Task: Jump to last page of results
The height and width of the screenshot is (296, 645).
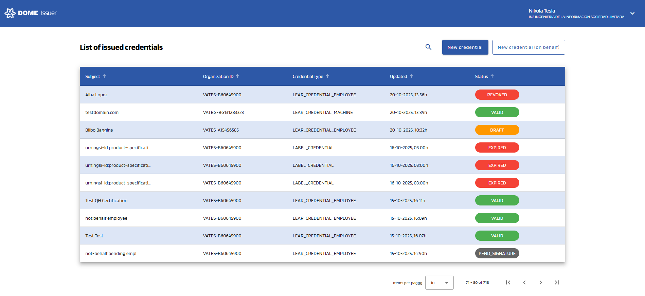Action: (557, 282)
